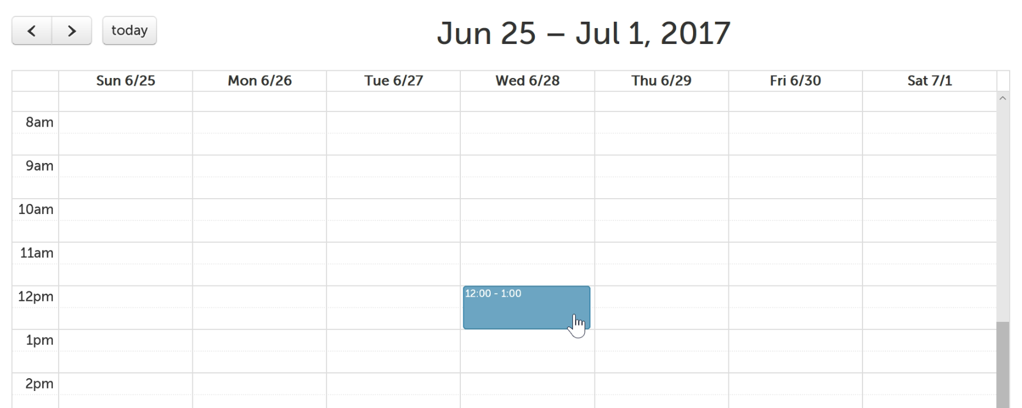Click the 12pm slot on Monday
The height and width of the screenshot is (408, 1022).
pyautogui.click(x=260, y=297)
